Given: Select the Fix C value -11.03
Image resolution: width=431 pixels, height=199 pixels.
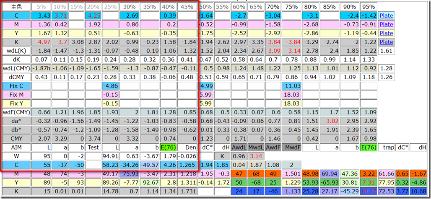Looking at the screenshot, I should tap(292, 86).
